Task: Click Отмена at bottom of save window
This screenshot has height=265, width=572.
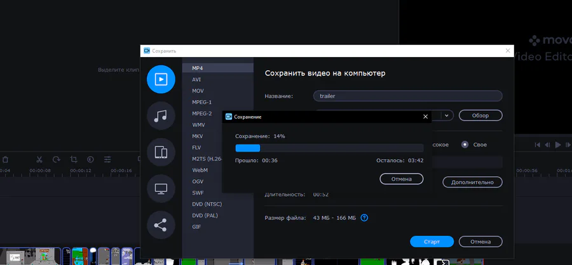Action: tap(480, 242)
